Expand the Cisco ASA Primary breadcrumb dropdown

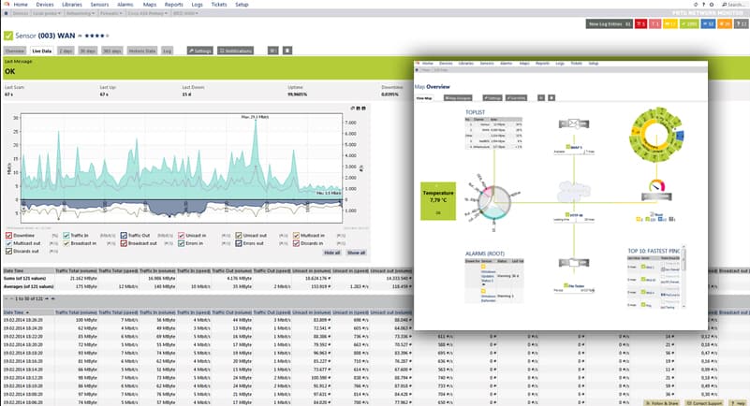(166, 13)
